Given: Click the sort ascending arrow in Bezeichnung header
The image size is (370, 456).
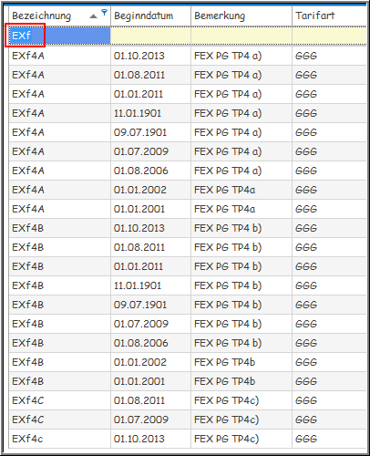Looking at the screenshot, I should (94, 16).
